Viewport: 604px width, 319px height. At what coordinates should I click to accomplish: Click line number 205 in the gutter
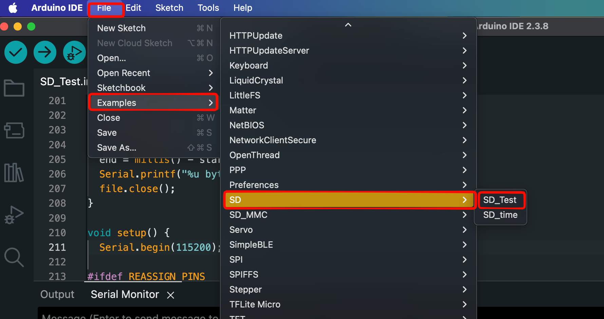(57, 159)
